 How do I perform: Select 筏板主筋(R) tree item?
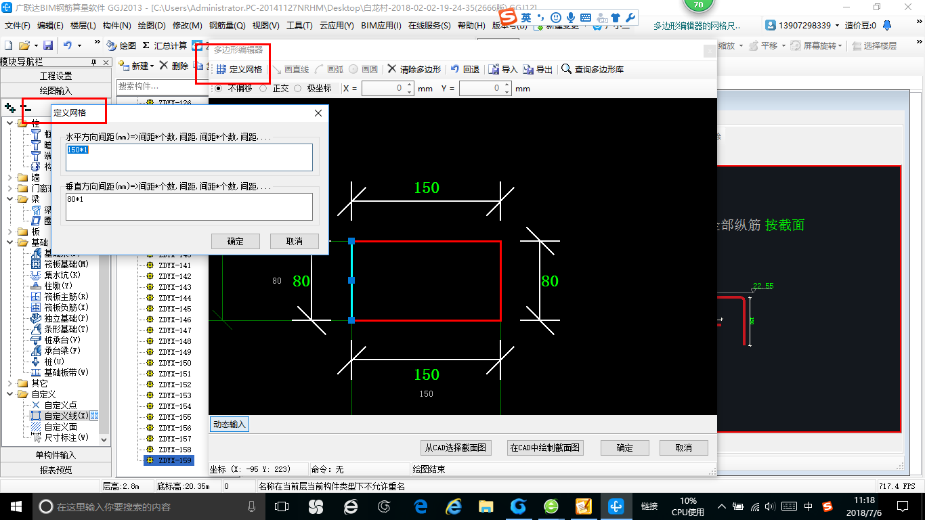tap(66, 297)
